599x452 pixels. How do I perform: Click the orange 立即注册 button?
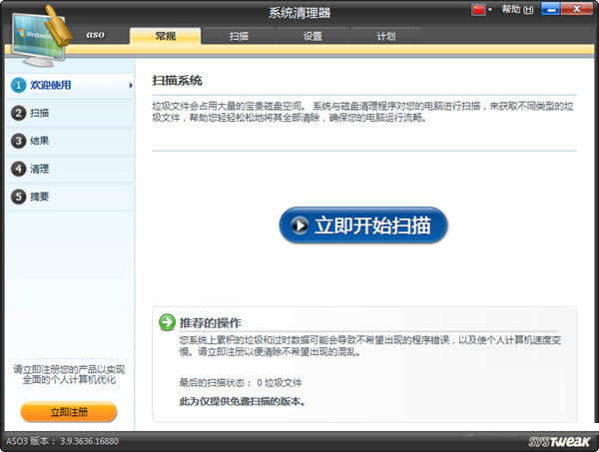click(x=69, y=411)
